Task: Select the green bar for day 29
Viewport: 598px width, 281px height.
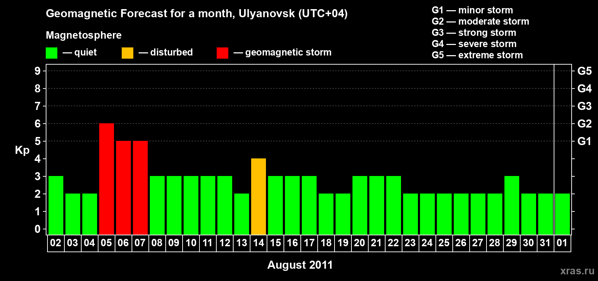Action: 512,205
